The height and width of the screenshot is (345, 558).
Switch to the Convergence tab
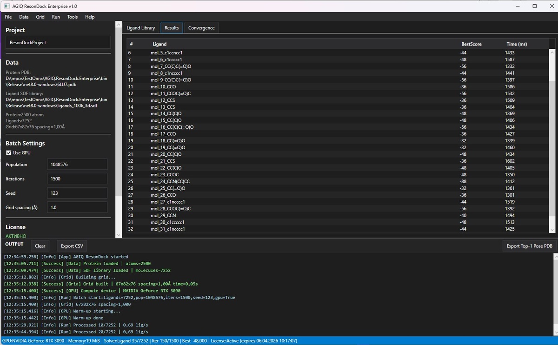coord(201,28)
